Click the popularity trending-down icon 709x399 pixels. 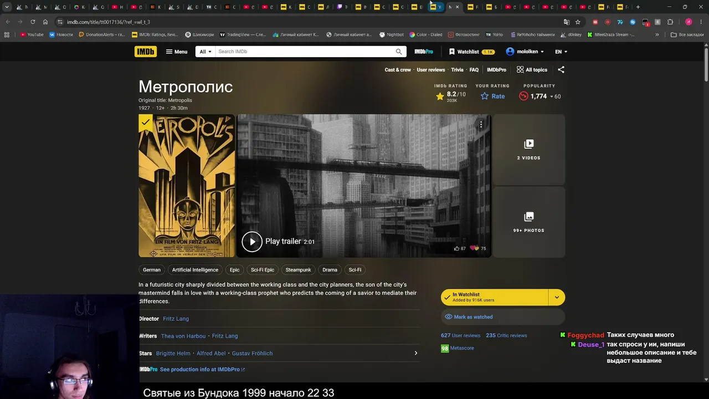523,96
